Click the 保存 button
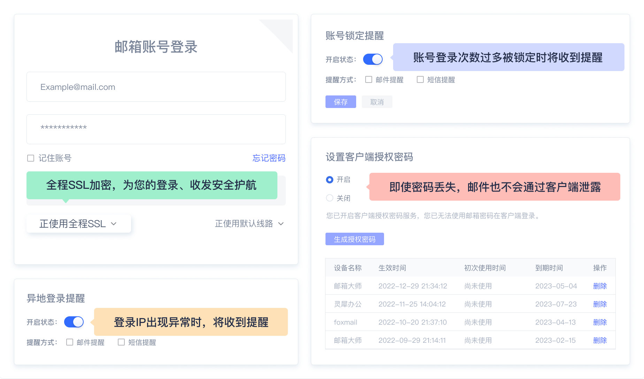 [340, 102]
